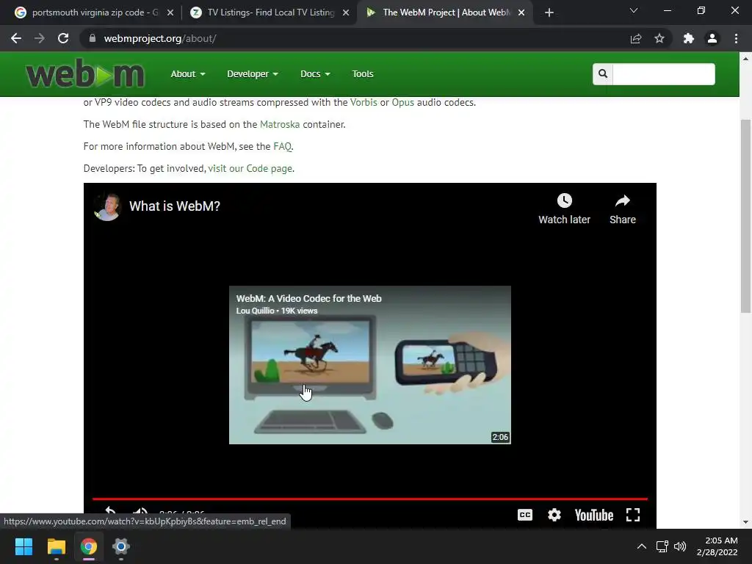
Task: Open the tab search chevron
Action: [x=634, y=10]
